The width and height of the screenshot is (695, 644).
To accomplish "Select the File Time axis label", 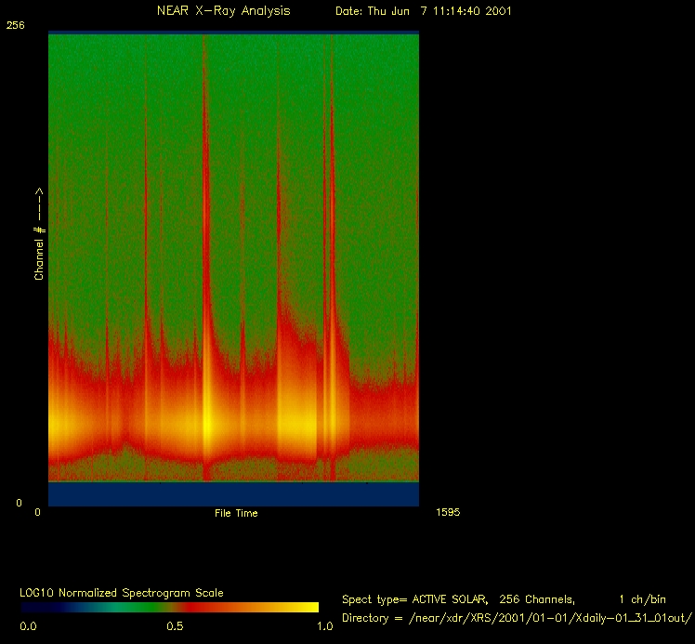I will [236, 513].
